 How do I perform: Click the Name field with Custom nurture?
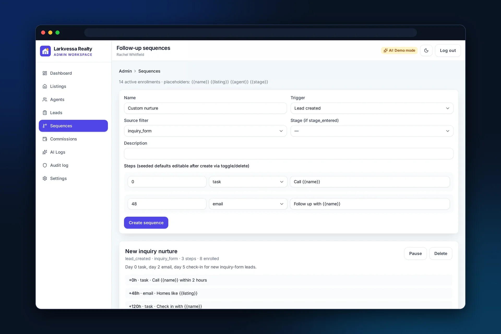205,108
